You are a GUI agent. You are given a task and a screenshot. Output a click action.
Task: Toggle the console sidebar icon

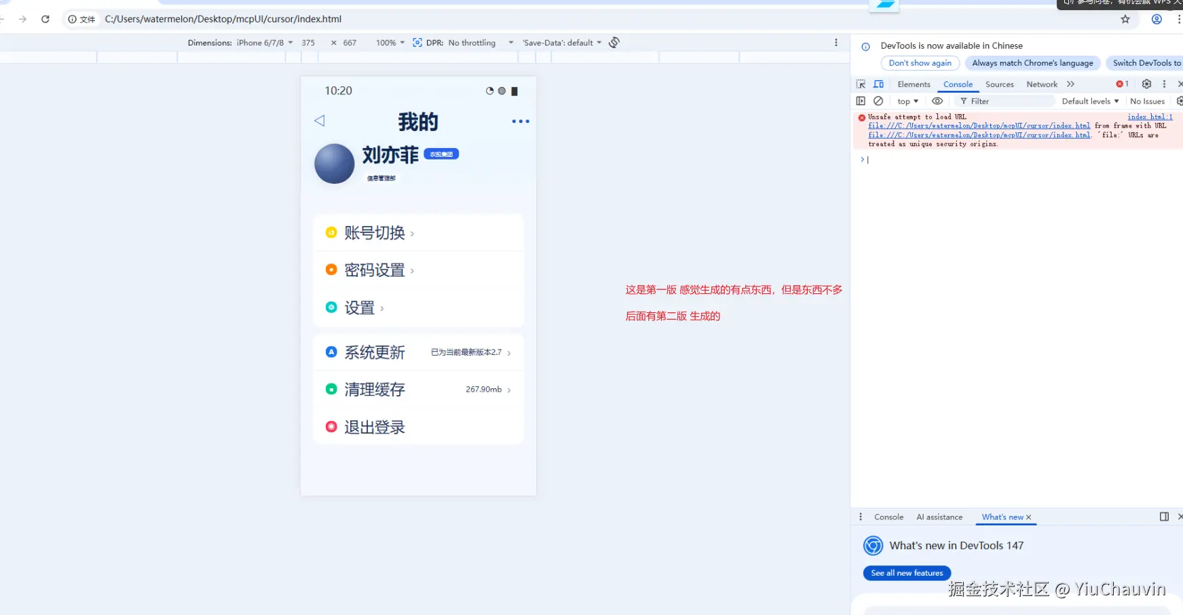(x=861, y=101)
